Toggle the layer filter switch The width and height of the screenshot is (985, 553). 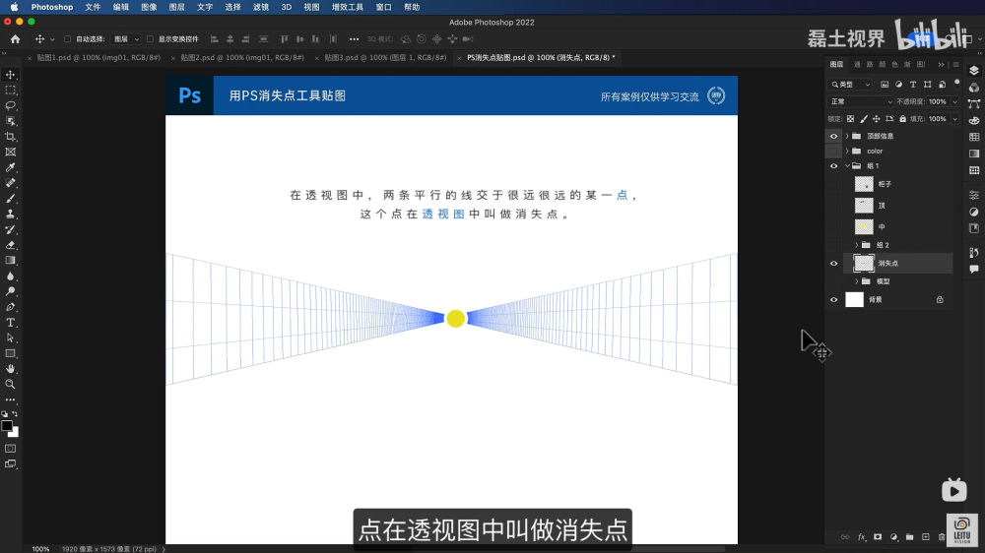click(x=956, y=83)
